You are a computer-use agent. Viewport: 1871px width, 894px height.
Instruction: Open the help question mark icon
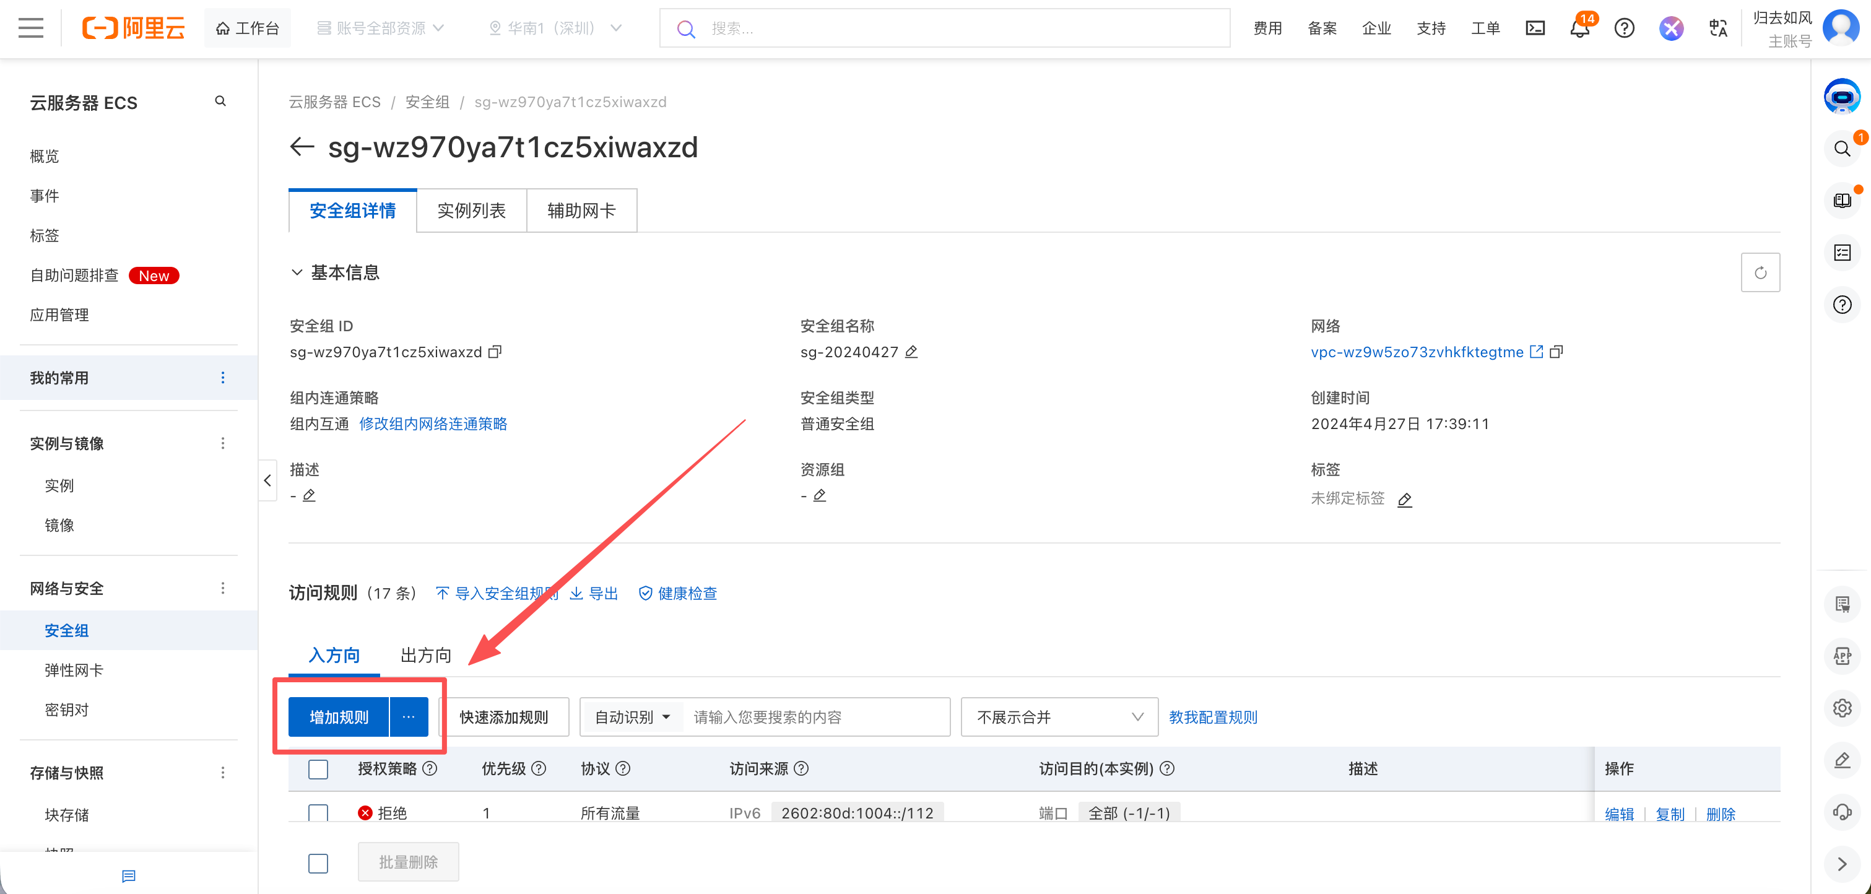coord(1624,28)
